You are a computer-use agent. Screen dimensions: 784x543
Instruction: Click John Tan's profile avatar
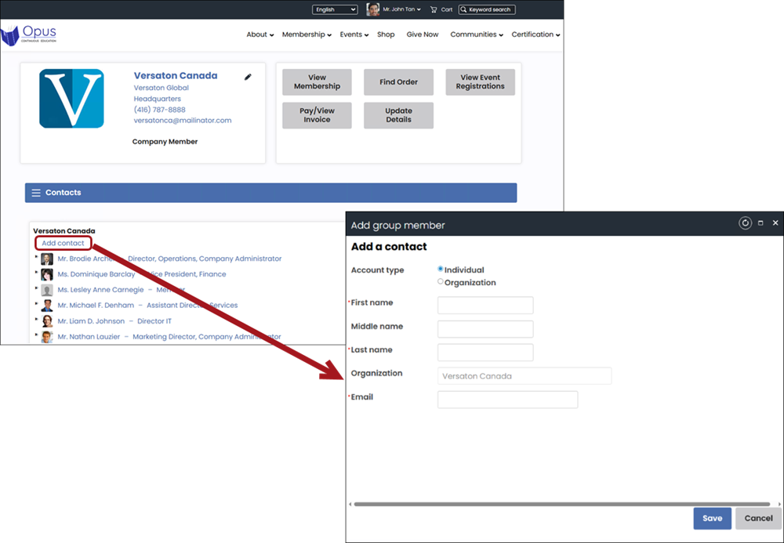pyautogui.click(x=373, y=9)
